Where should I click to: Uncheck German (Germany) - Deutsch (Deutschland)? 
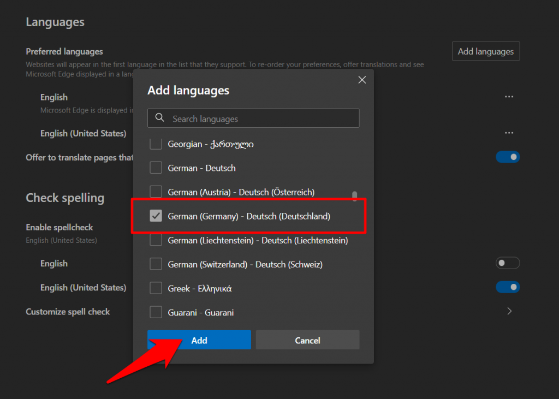pyautogui.click(x=156, y=216)
